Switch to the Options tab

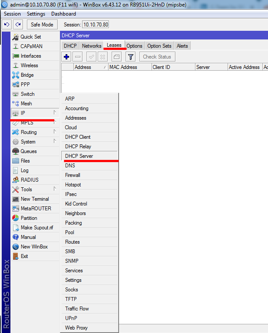pos(134,46)
